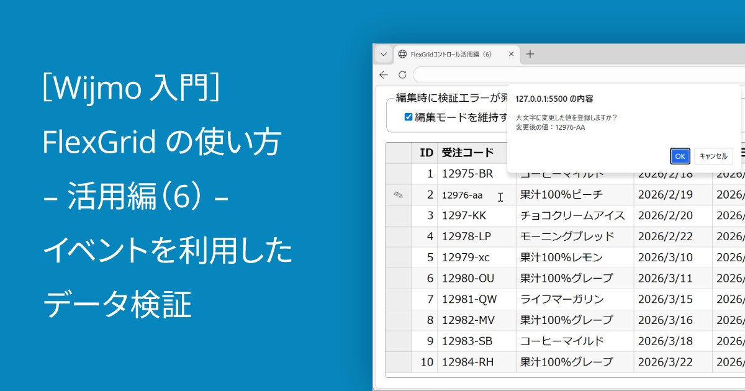The width and height of the screenshot is (745, 391).
Task: Click コーヒーマイルド in the 12983-SB row
Action: coord(575,341)
